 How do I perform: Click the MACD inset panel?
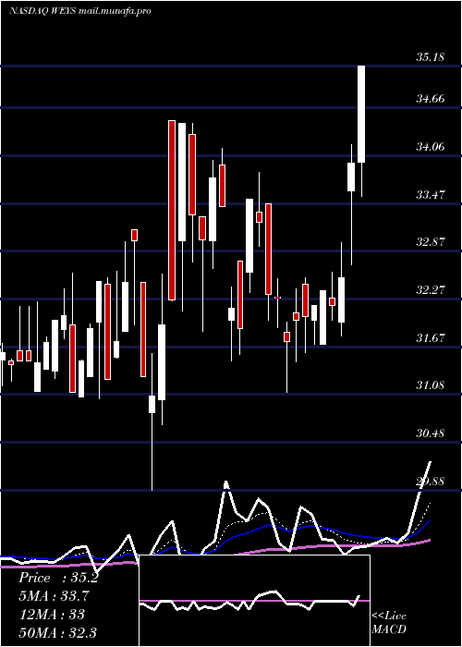(x=254, y=601)
